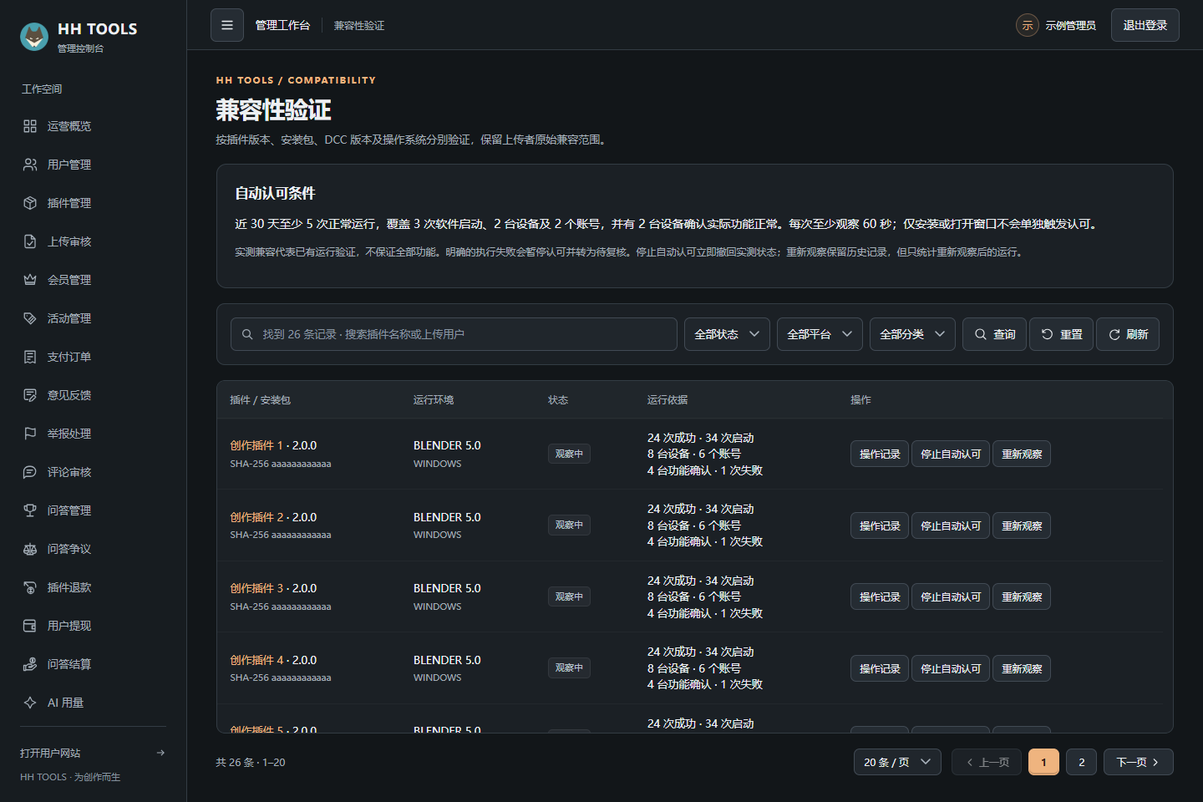Click the HH TOOLS fox logo
Viewport: 1203px width, 802px height.
(x=34, y=37)
